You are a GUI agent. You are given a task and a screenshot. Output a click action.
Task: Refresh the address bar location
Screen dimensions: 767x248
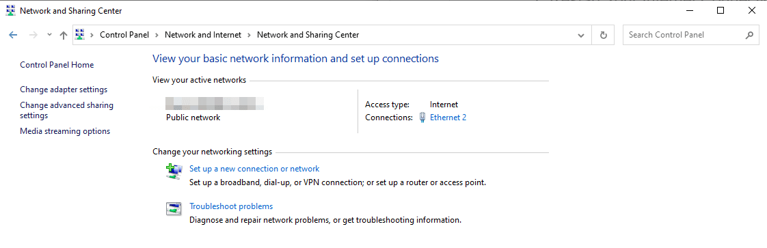click(603, 35)
